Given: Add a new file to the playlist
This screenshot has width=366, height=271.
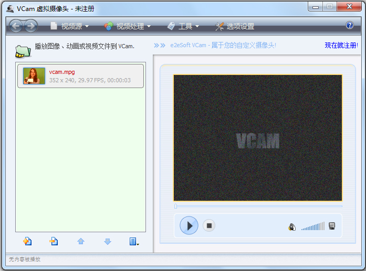Looking at the screenshot, I should click(x=27, y=241).
